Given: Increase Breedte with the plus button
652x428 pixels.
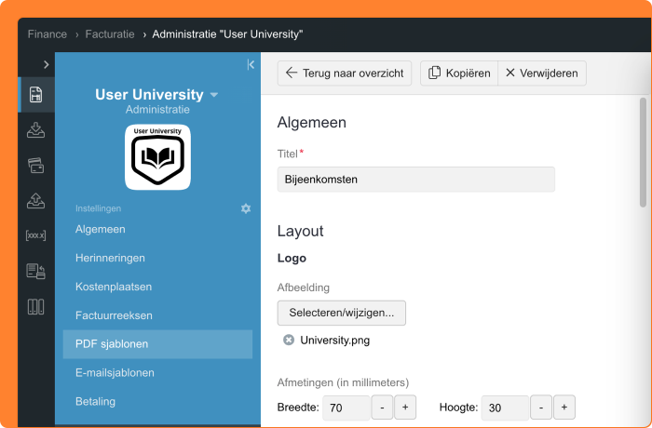Looking at the screenshot, I should [x=405, y=408].
